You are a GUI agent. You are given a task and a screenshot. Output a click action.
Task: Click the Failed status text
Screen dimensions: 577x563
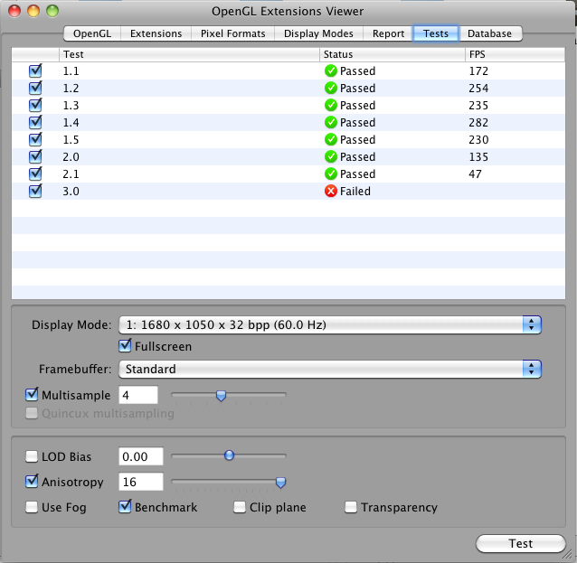coord(355,191)
